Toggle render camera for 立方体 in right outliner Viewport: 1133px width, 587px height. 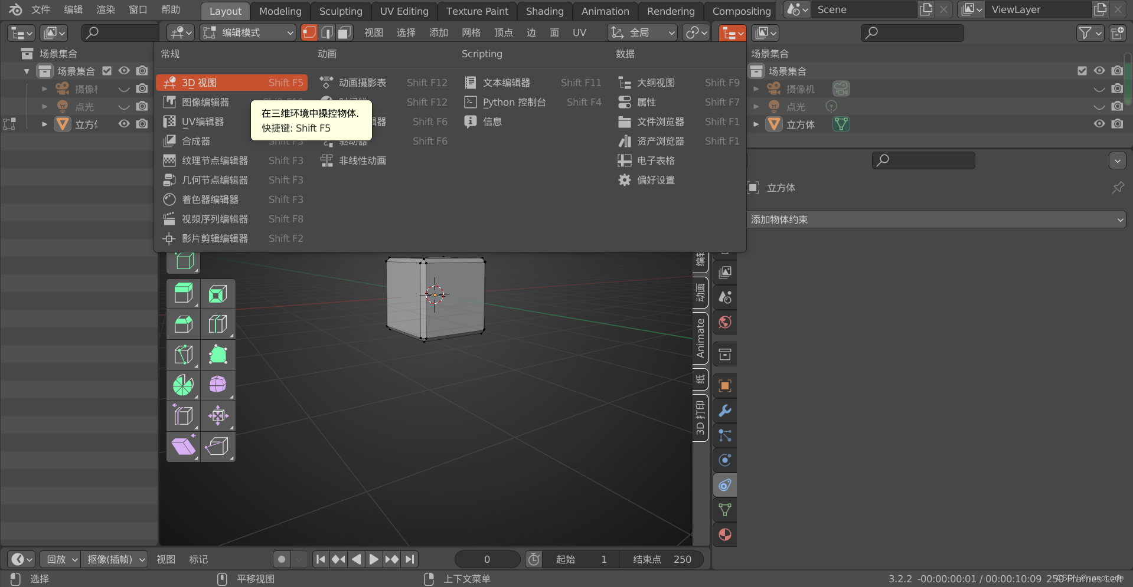(x=1117, y=124)
